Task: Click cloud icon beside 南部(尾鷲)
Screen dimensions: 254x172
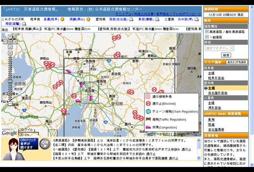Action: pos(24,24)
